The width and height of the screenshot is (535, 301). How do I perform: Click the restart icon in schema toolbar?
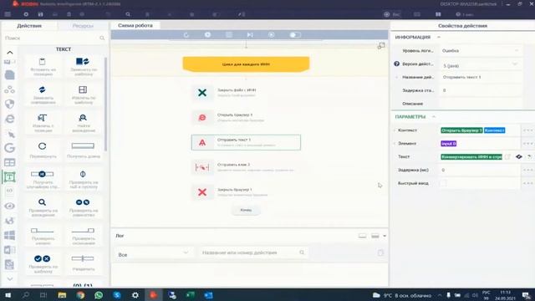[x=186, y=35]
